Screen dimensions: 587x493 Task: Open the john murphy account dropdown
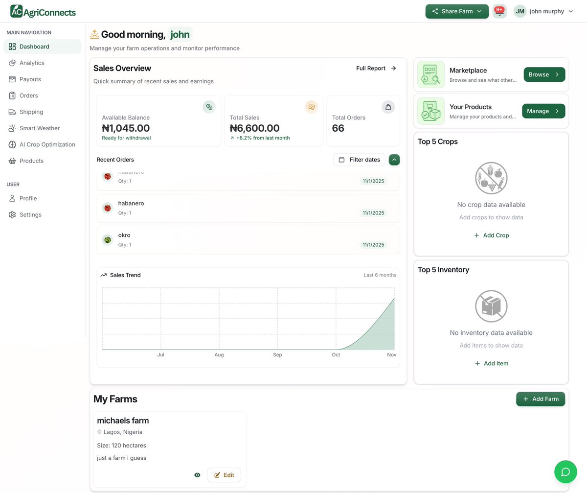543,11
